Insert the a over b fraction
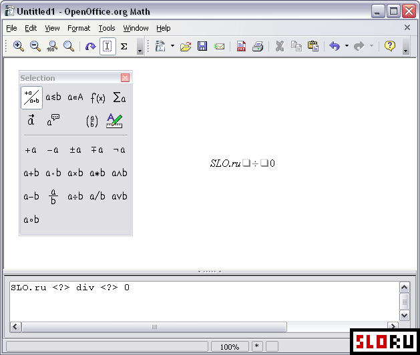The image size is (420, 355). coord(53,197)
